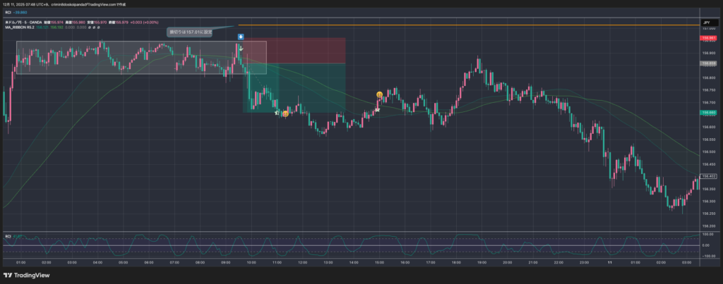Click the 15:00 label on the time axis
The height and width of the screenshot is (284, 723).
click(378, 261)
